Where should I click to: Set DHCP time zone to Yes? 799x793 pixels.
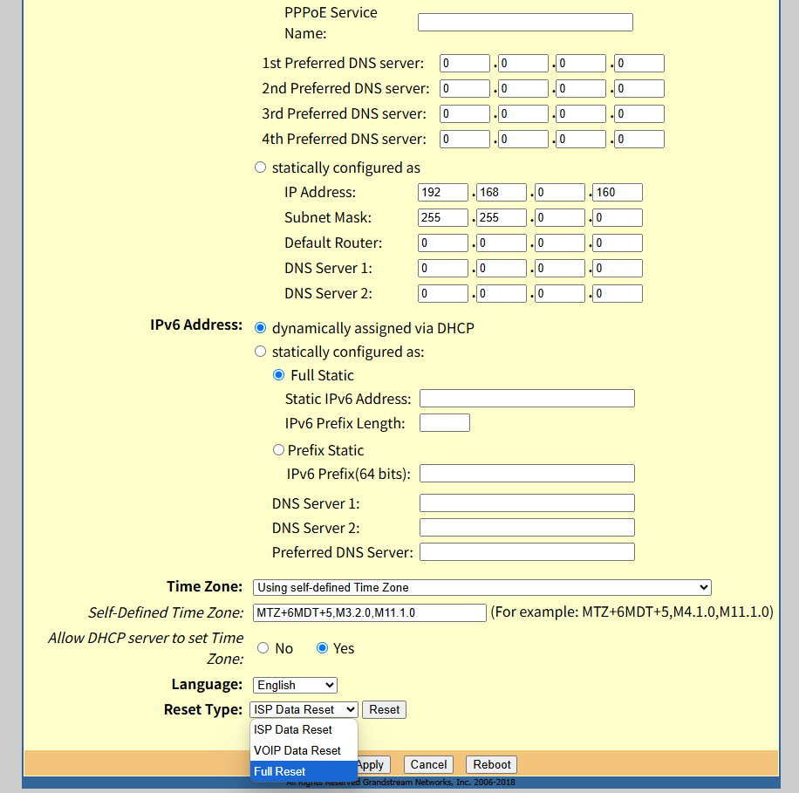coord(322,648)
